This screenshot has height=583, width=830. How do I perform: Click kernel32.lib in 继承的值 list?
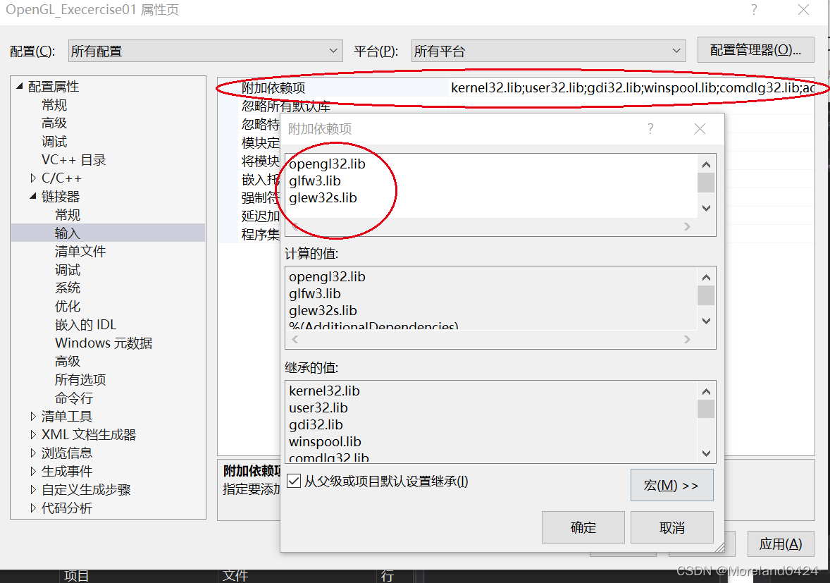click(325, 391)
